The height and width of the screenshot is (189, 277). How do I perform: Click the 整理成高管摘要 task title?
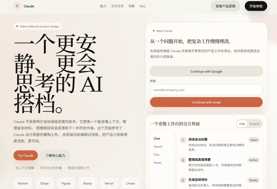pyautogui.click(x=200, y=159)
